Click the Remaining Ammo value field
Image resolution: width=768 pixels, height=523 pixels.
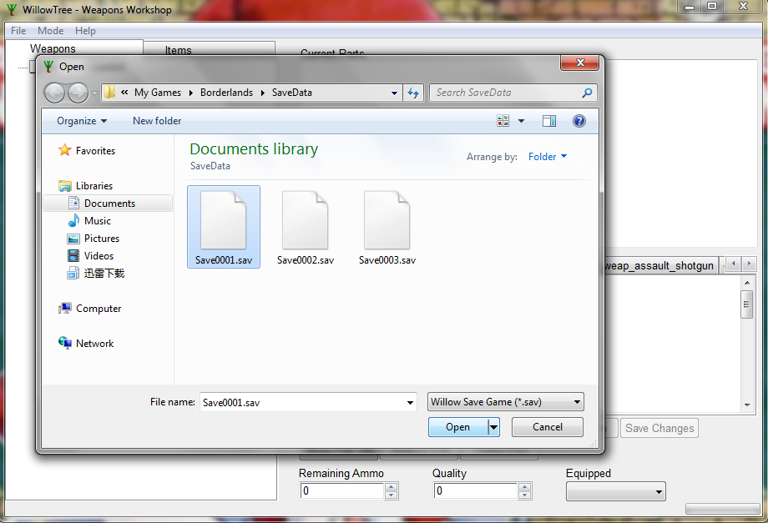click(342, 490)
